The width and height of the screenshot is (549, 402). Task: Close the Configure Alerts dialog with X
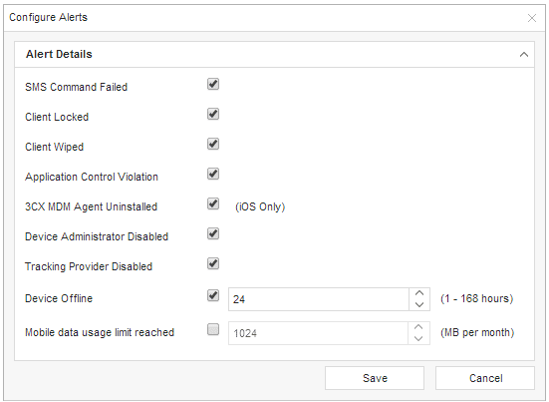(531, 18)
